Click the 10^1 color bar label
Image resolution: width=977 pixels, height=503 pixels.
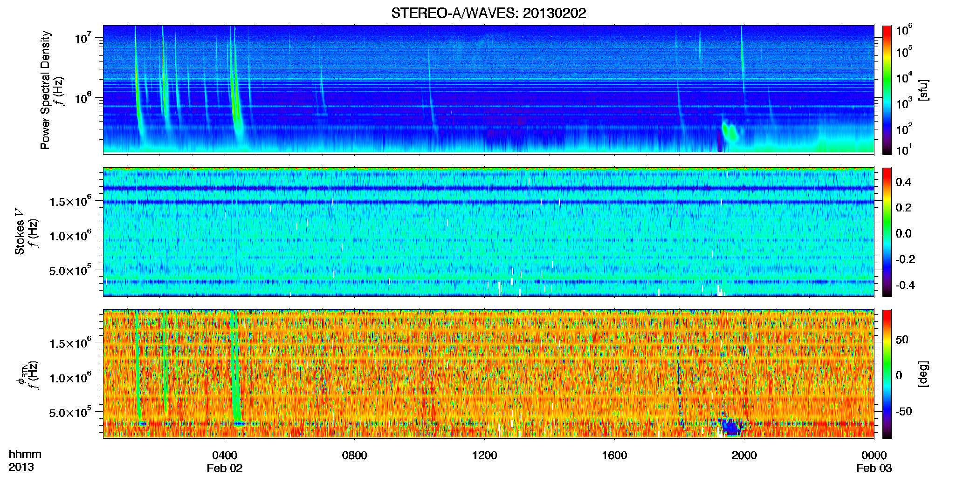(904, 150)
